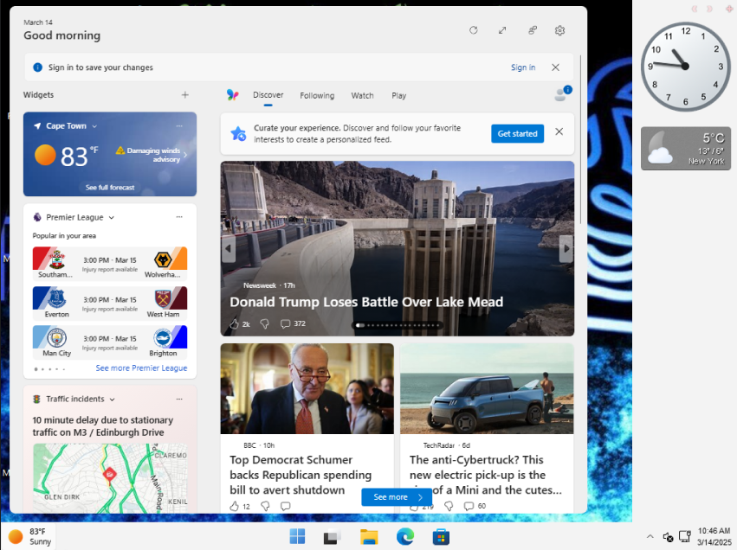Expand the Traffic incidents dropdown
This screenshot has width=737, height=550.
click(113, 400)
